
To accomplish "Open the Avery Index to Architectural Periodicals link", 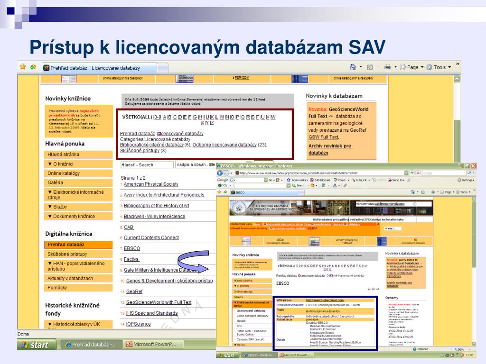I will pos(164,195).
